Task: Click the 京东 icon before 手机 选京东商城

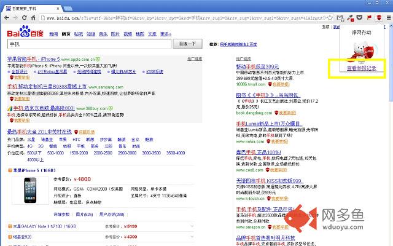Action: (10, 108)
